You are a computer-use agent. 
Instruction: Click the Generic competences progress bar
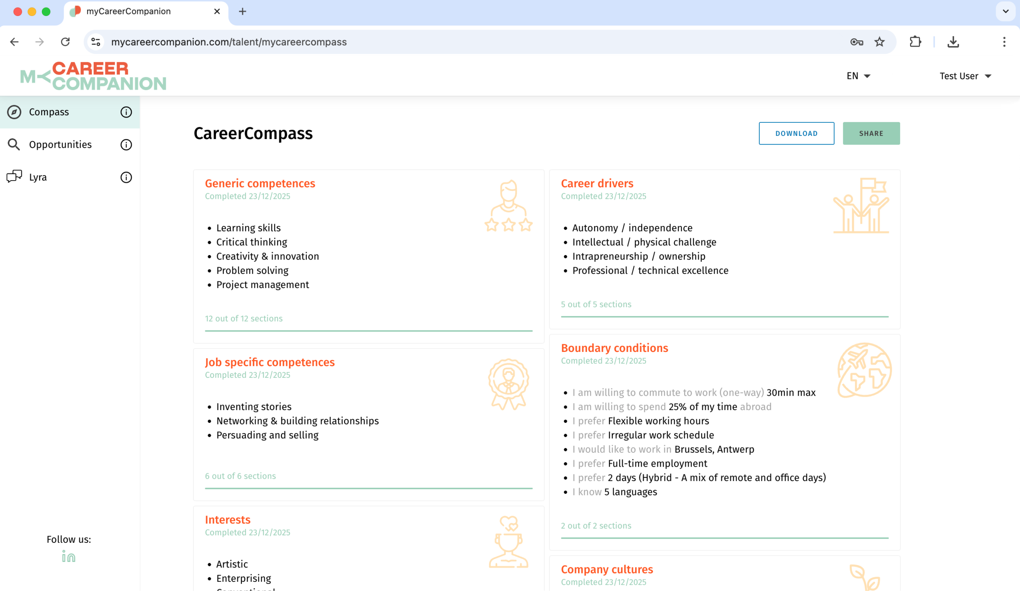368,331
